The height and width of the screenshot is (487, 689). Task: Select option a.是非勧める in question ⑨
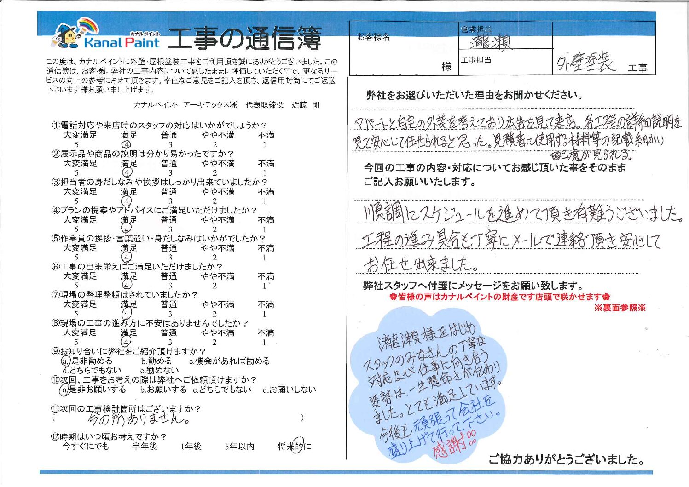click(x=87, y=361)
